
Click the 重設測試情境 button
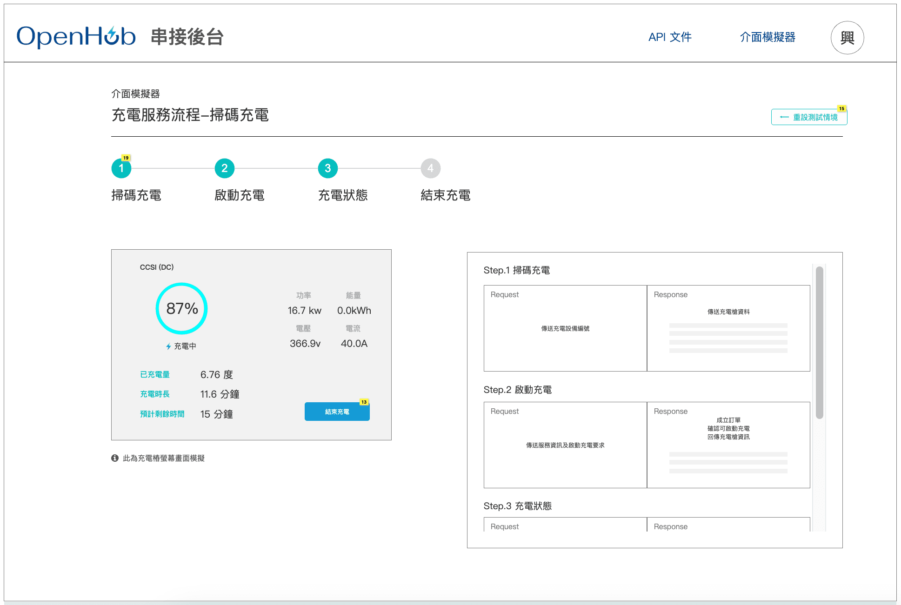809,117
